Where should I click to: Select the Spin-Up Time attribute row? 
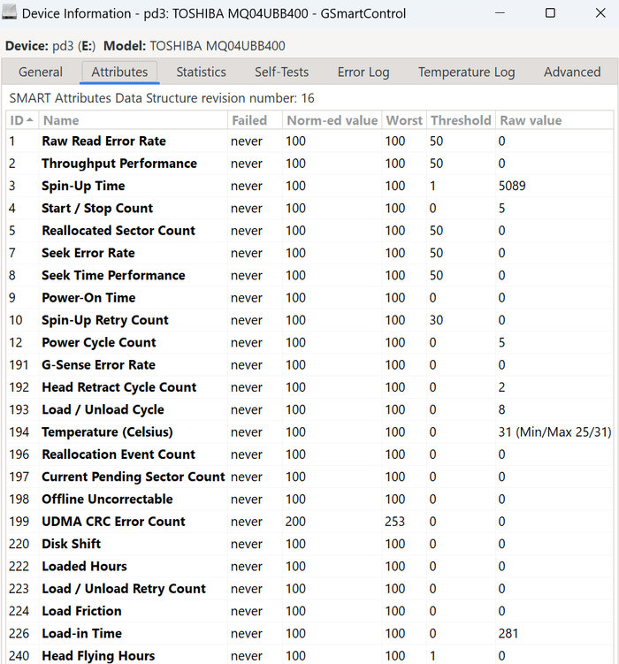pyautogui.click(x=83, y=186)
